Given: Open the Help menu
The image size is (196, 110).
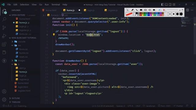Looking at the screenshot, I should coord(65,5).
